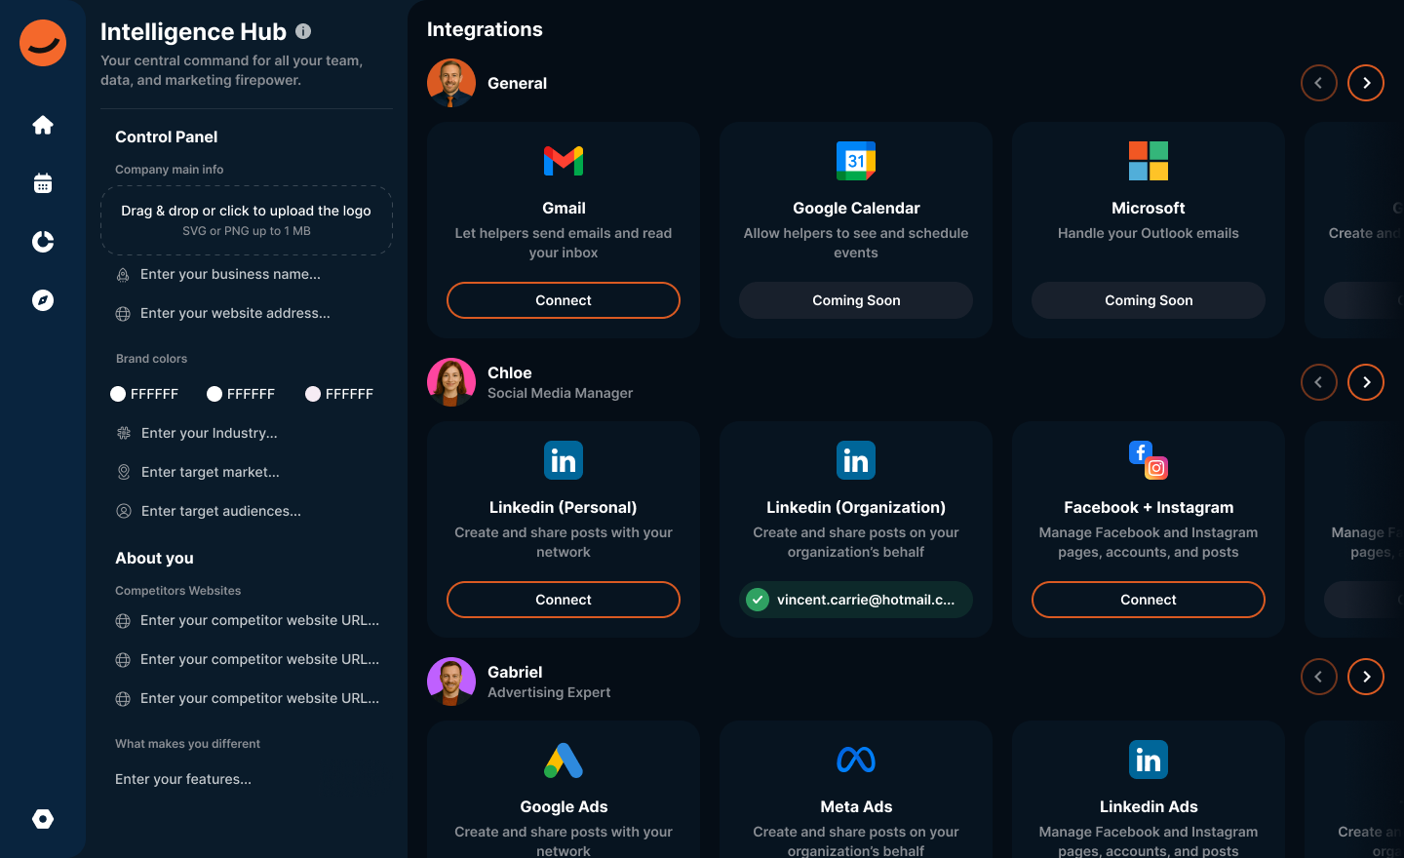The height and width of the screenshot is (858, 1404).
Task: Click the Gabriel Advertising Expert label
Action: 549,682
